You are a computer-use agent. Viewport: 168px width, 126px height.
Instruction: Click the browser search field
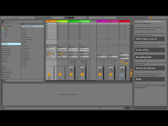[x=24, y=22]
